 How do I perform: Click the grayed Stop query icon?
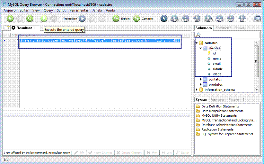tap(54, 19)
